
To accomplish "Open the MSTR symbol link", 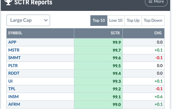I will [x=14, y=50].
